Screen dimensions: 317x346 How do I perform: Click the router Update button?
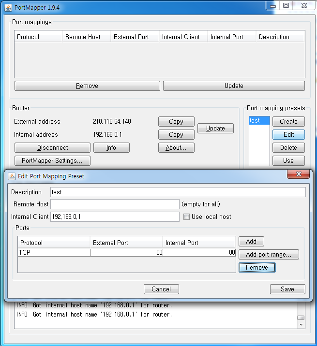click(215, 128)
